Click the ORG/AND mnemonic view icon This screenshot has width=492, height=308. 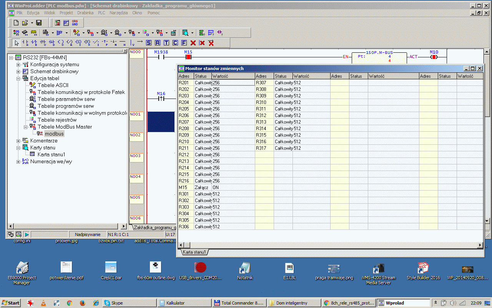(x=75, y=23)
